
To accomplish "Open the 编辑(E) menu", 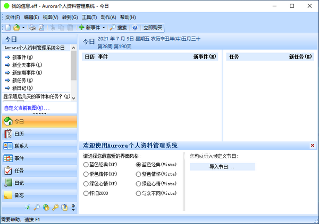I will (x=31, y=17).
